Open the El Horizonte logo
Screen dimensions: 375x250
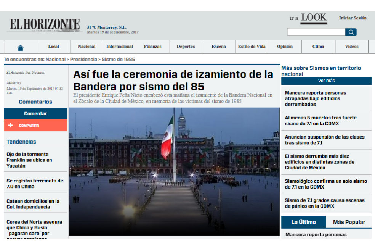point(45,24)
